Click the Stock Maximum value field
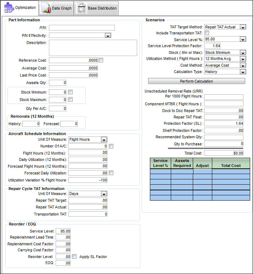This screenshot has height=274, width=253. 58,100
